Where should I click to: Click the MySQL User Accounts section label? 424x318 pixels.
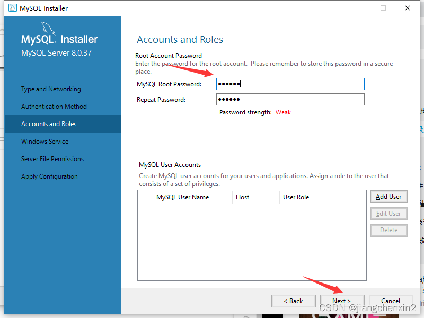(170, 165)
